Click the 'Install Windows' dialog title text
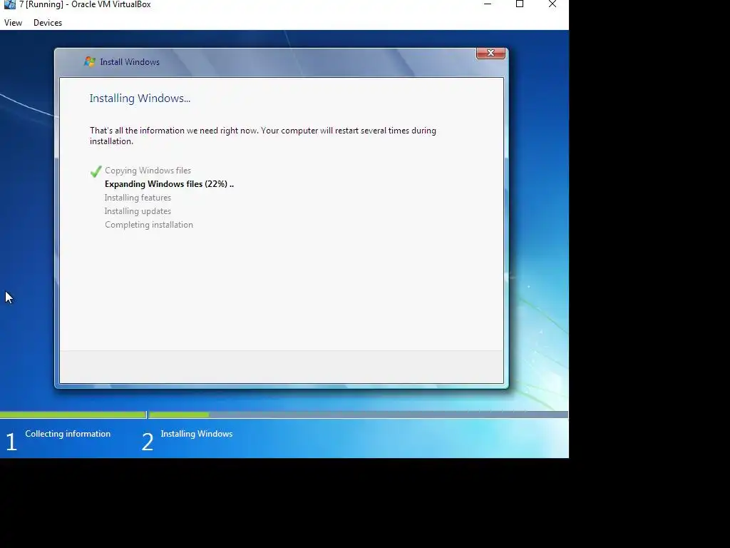The height and width of the screenshot is (548, 730). point(130,62)
